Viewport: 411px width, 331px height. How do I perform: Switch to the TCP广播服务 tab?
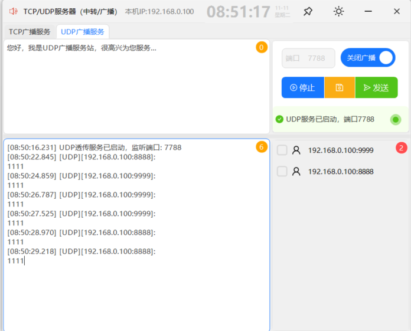(30, 32)
